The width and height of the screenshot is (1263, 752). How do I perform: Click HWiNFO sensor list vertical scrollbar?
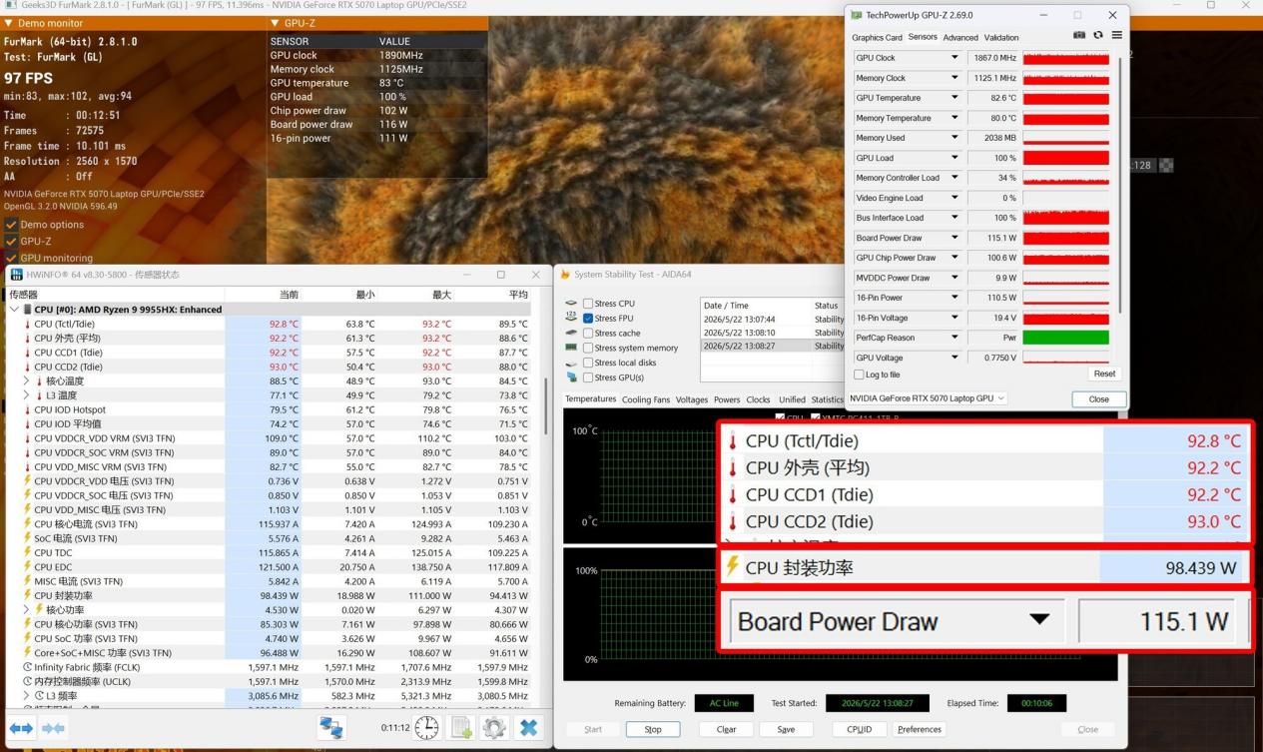coord(544,404)
